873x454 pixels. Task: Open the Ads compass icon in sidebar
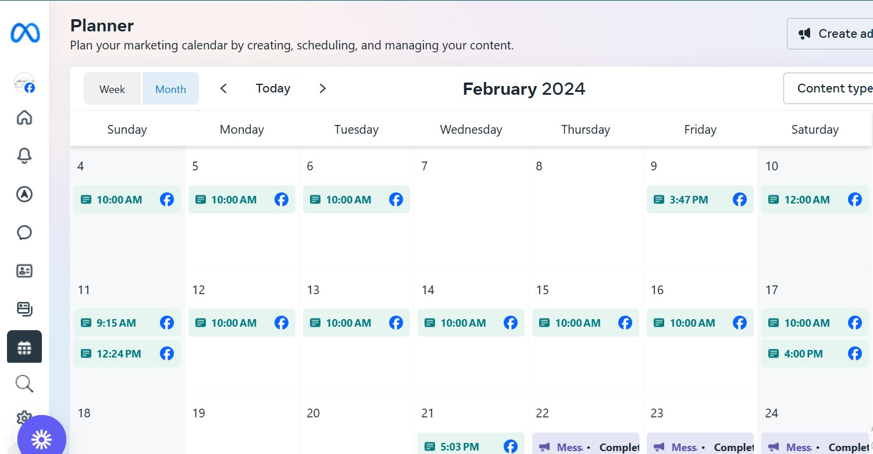24,194
